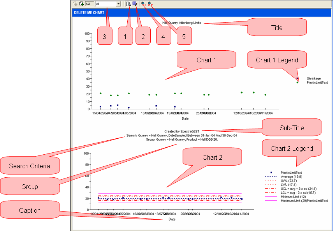Click the 'Group: Quarry = Hall Quarry' text line
336x233 pixels.
(181, 139)
